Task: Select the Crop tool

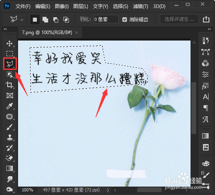Action: point(9,85)
